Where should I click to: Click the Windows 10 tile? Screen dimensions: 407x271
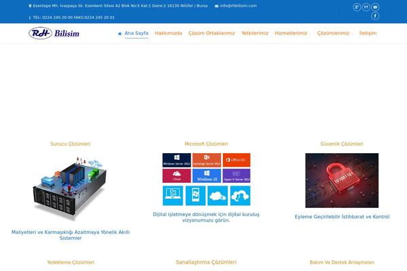[x=207, y=176]
